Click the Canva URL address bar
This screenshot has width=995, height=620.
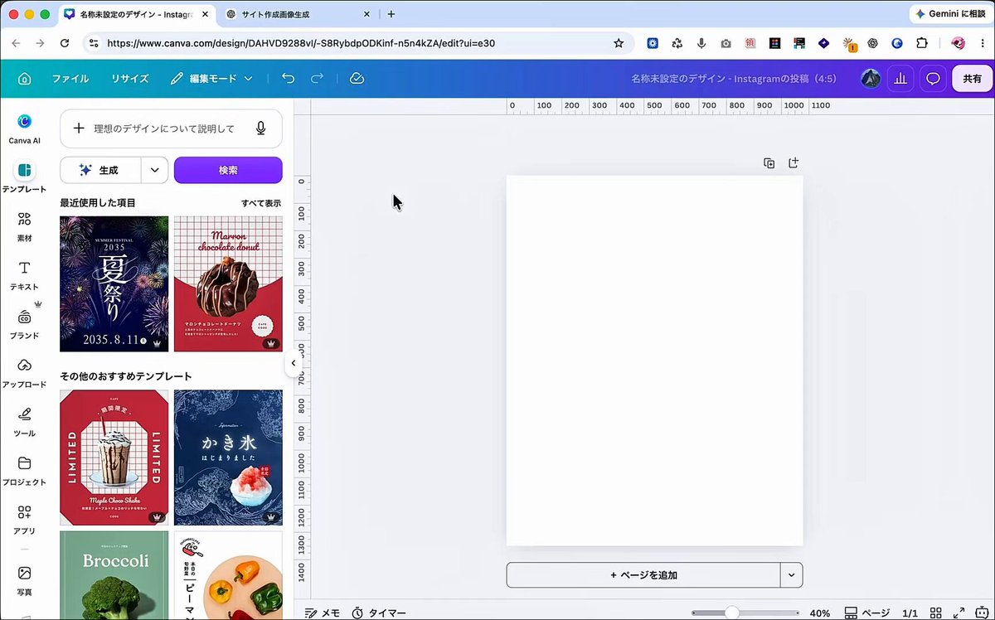(x=360, y=43)
